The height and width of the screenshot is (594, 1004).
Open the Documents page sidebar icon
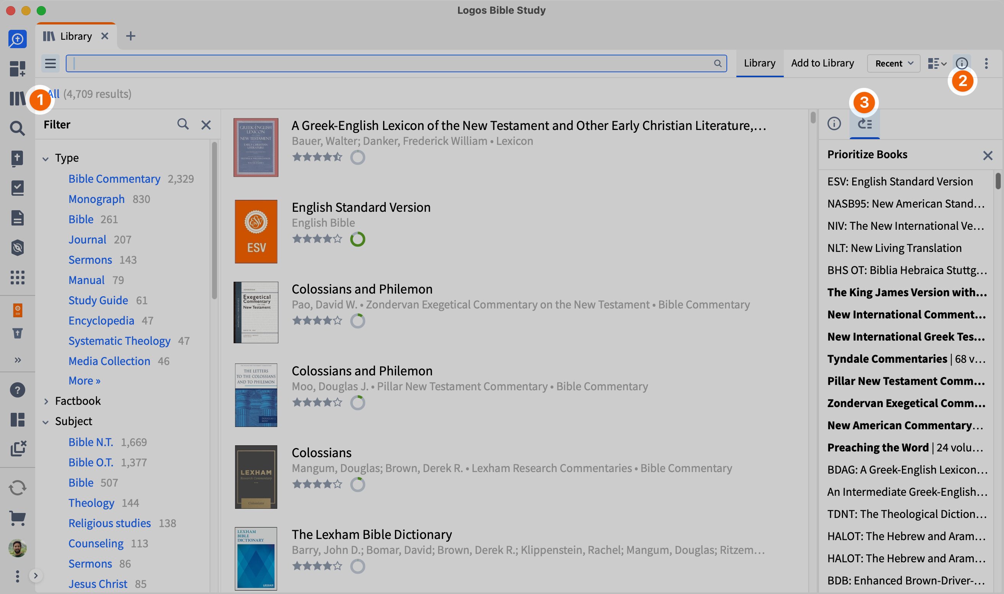click(x=17, y=218)
